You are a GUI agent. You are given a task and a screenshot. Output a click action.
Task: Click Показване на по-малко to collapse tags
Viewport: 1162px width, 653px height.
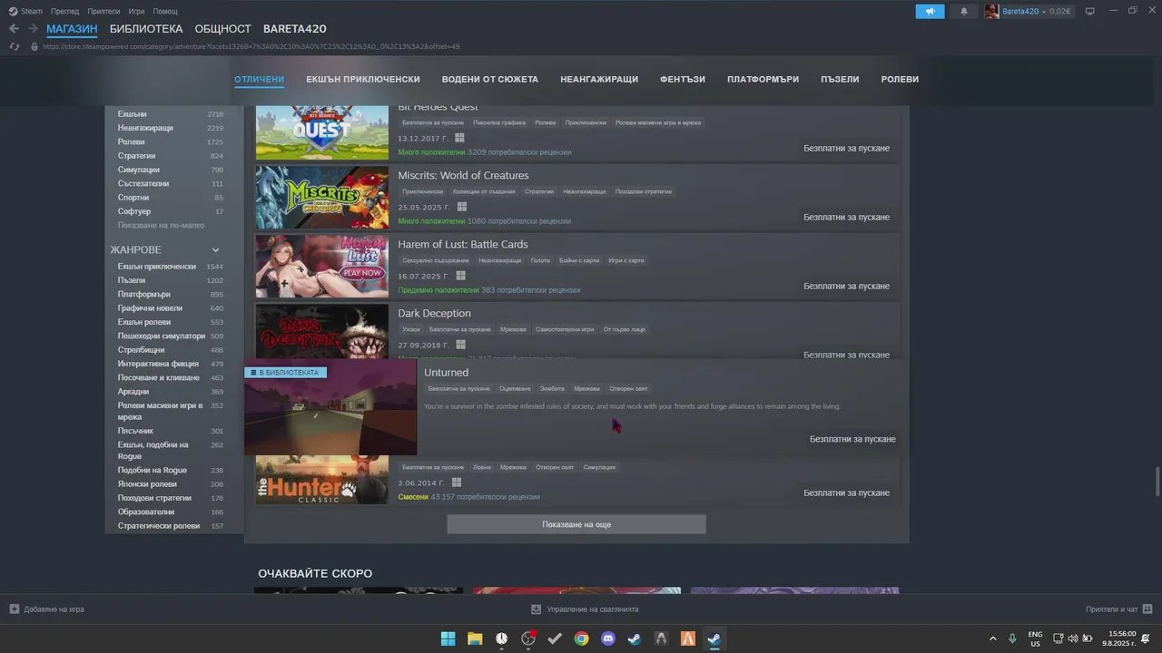click(x=161, y=225)
